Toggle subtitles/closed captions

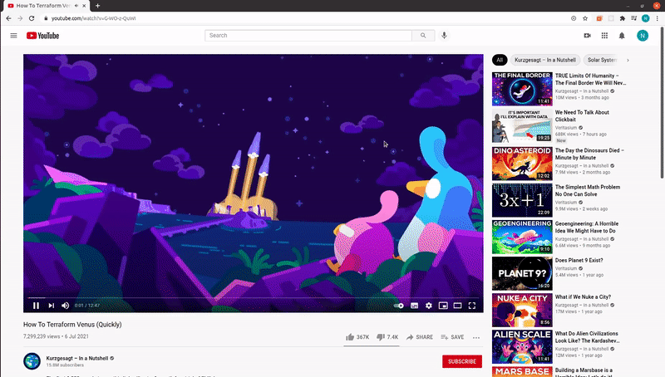(x=414, y=306)
